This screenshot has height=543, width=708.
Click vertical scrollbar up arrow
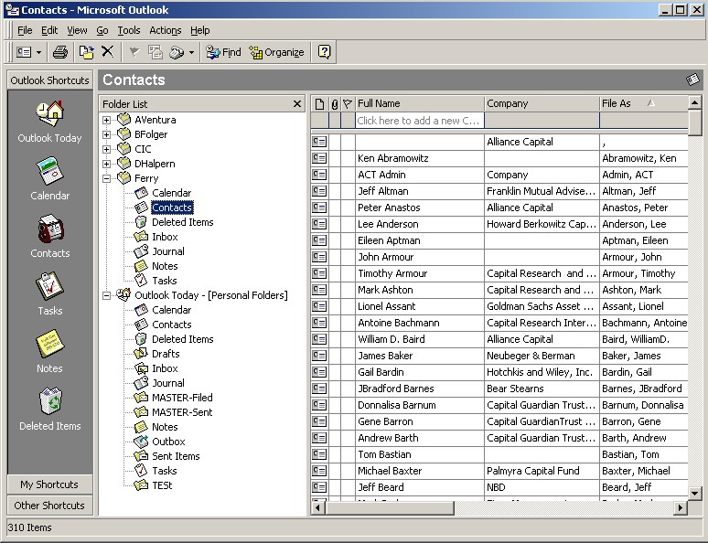click(694, 103)
